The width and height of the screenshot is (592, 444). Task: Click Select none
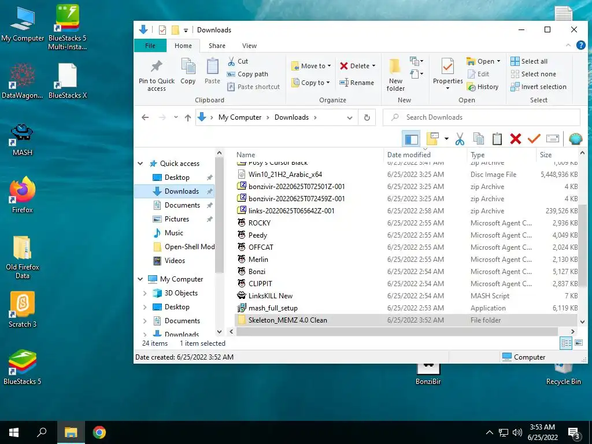(x=533, y=74)
